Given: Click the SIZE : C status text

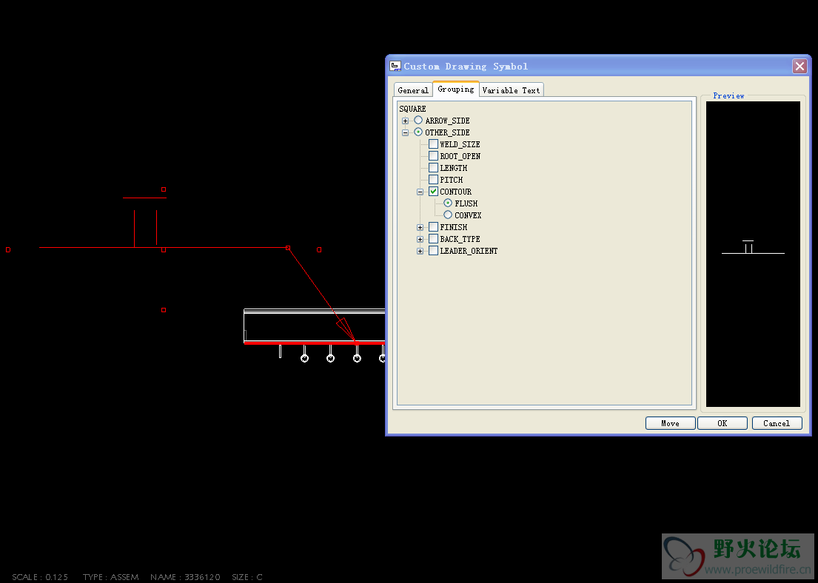Looking at the screenshot, I should 247,577.
